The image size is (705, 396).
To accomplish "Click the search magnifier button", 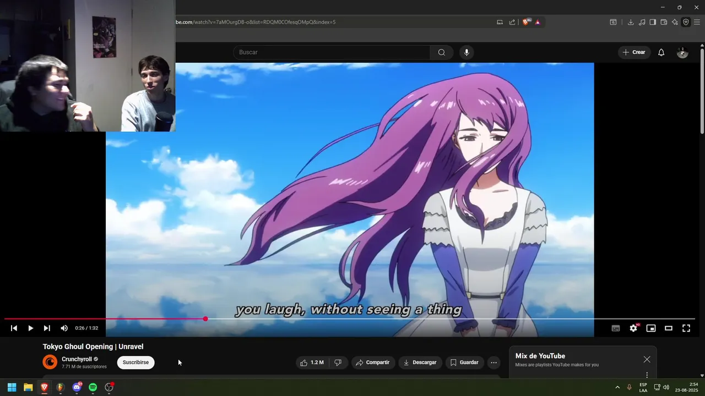I will [x=442, y=52].
